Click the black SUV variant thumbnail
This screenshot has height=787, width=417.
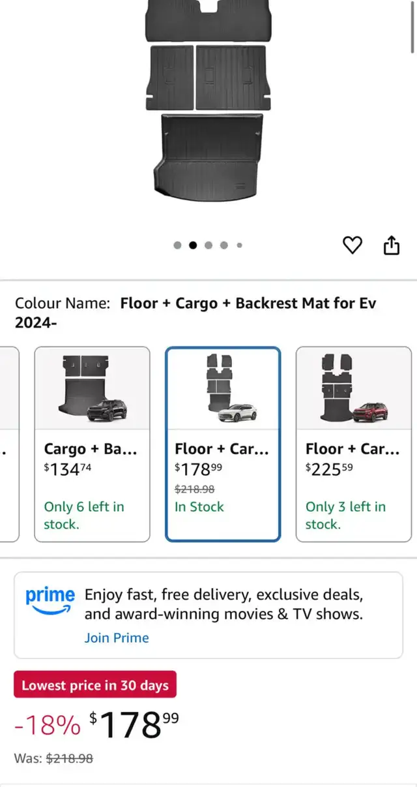pos(92,389)
